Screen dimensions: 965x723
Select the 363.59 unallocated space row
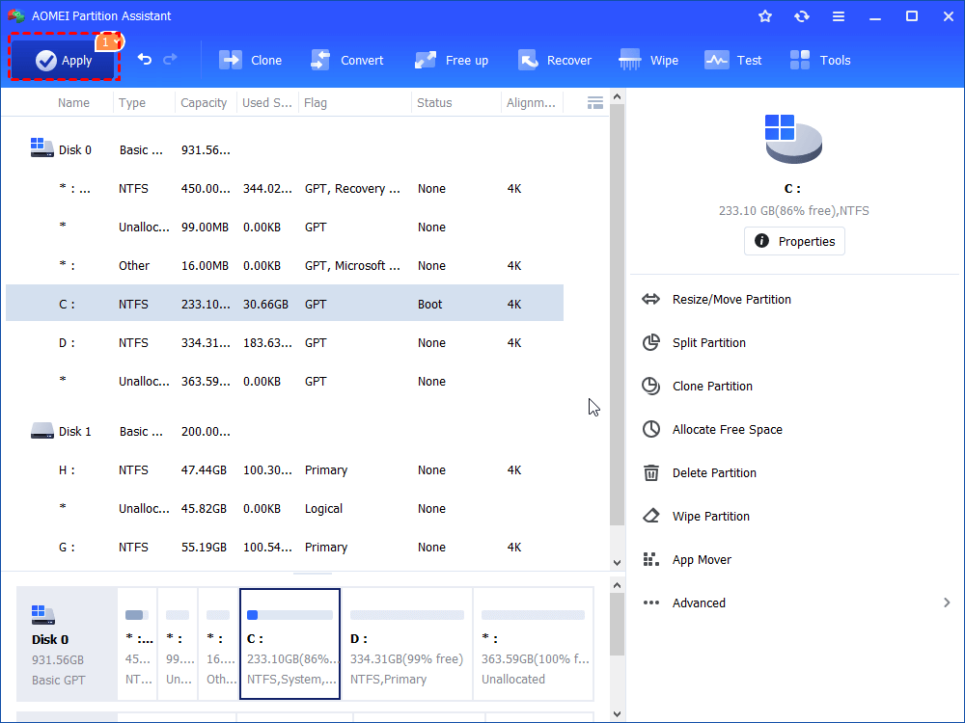[285, 381]
